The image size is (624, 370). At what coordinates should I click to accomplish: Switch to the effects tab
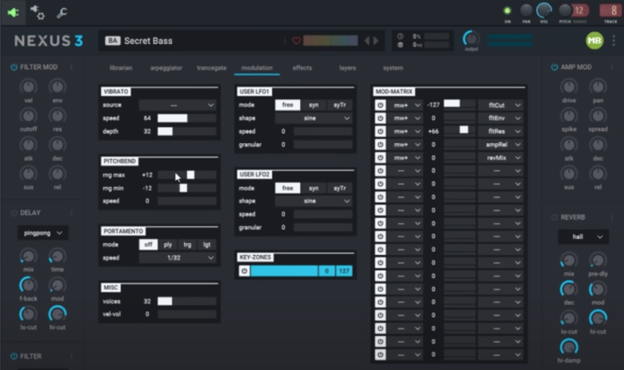[x=302, y=68]
